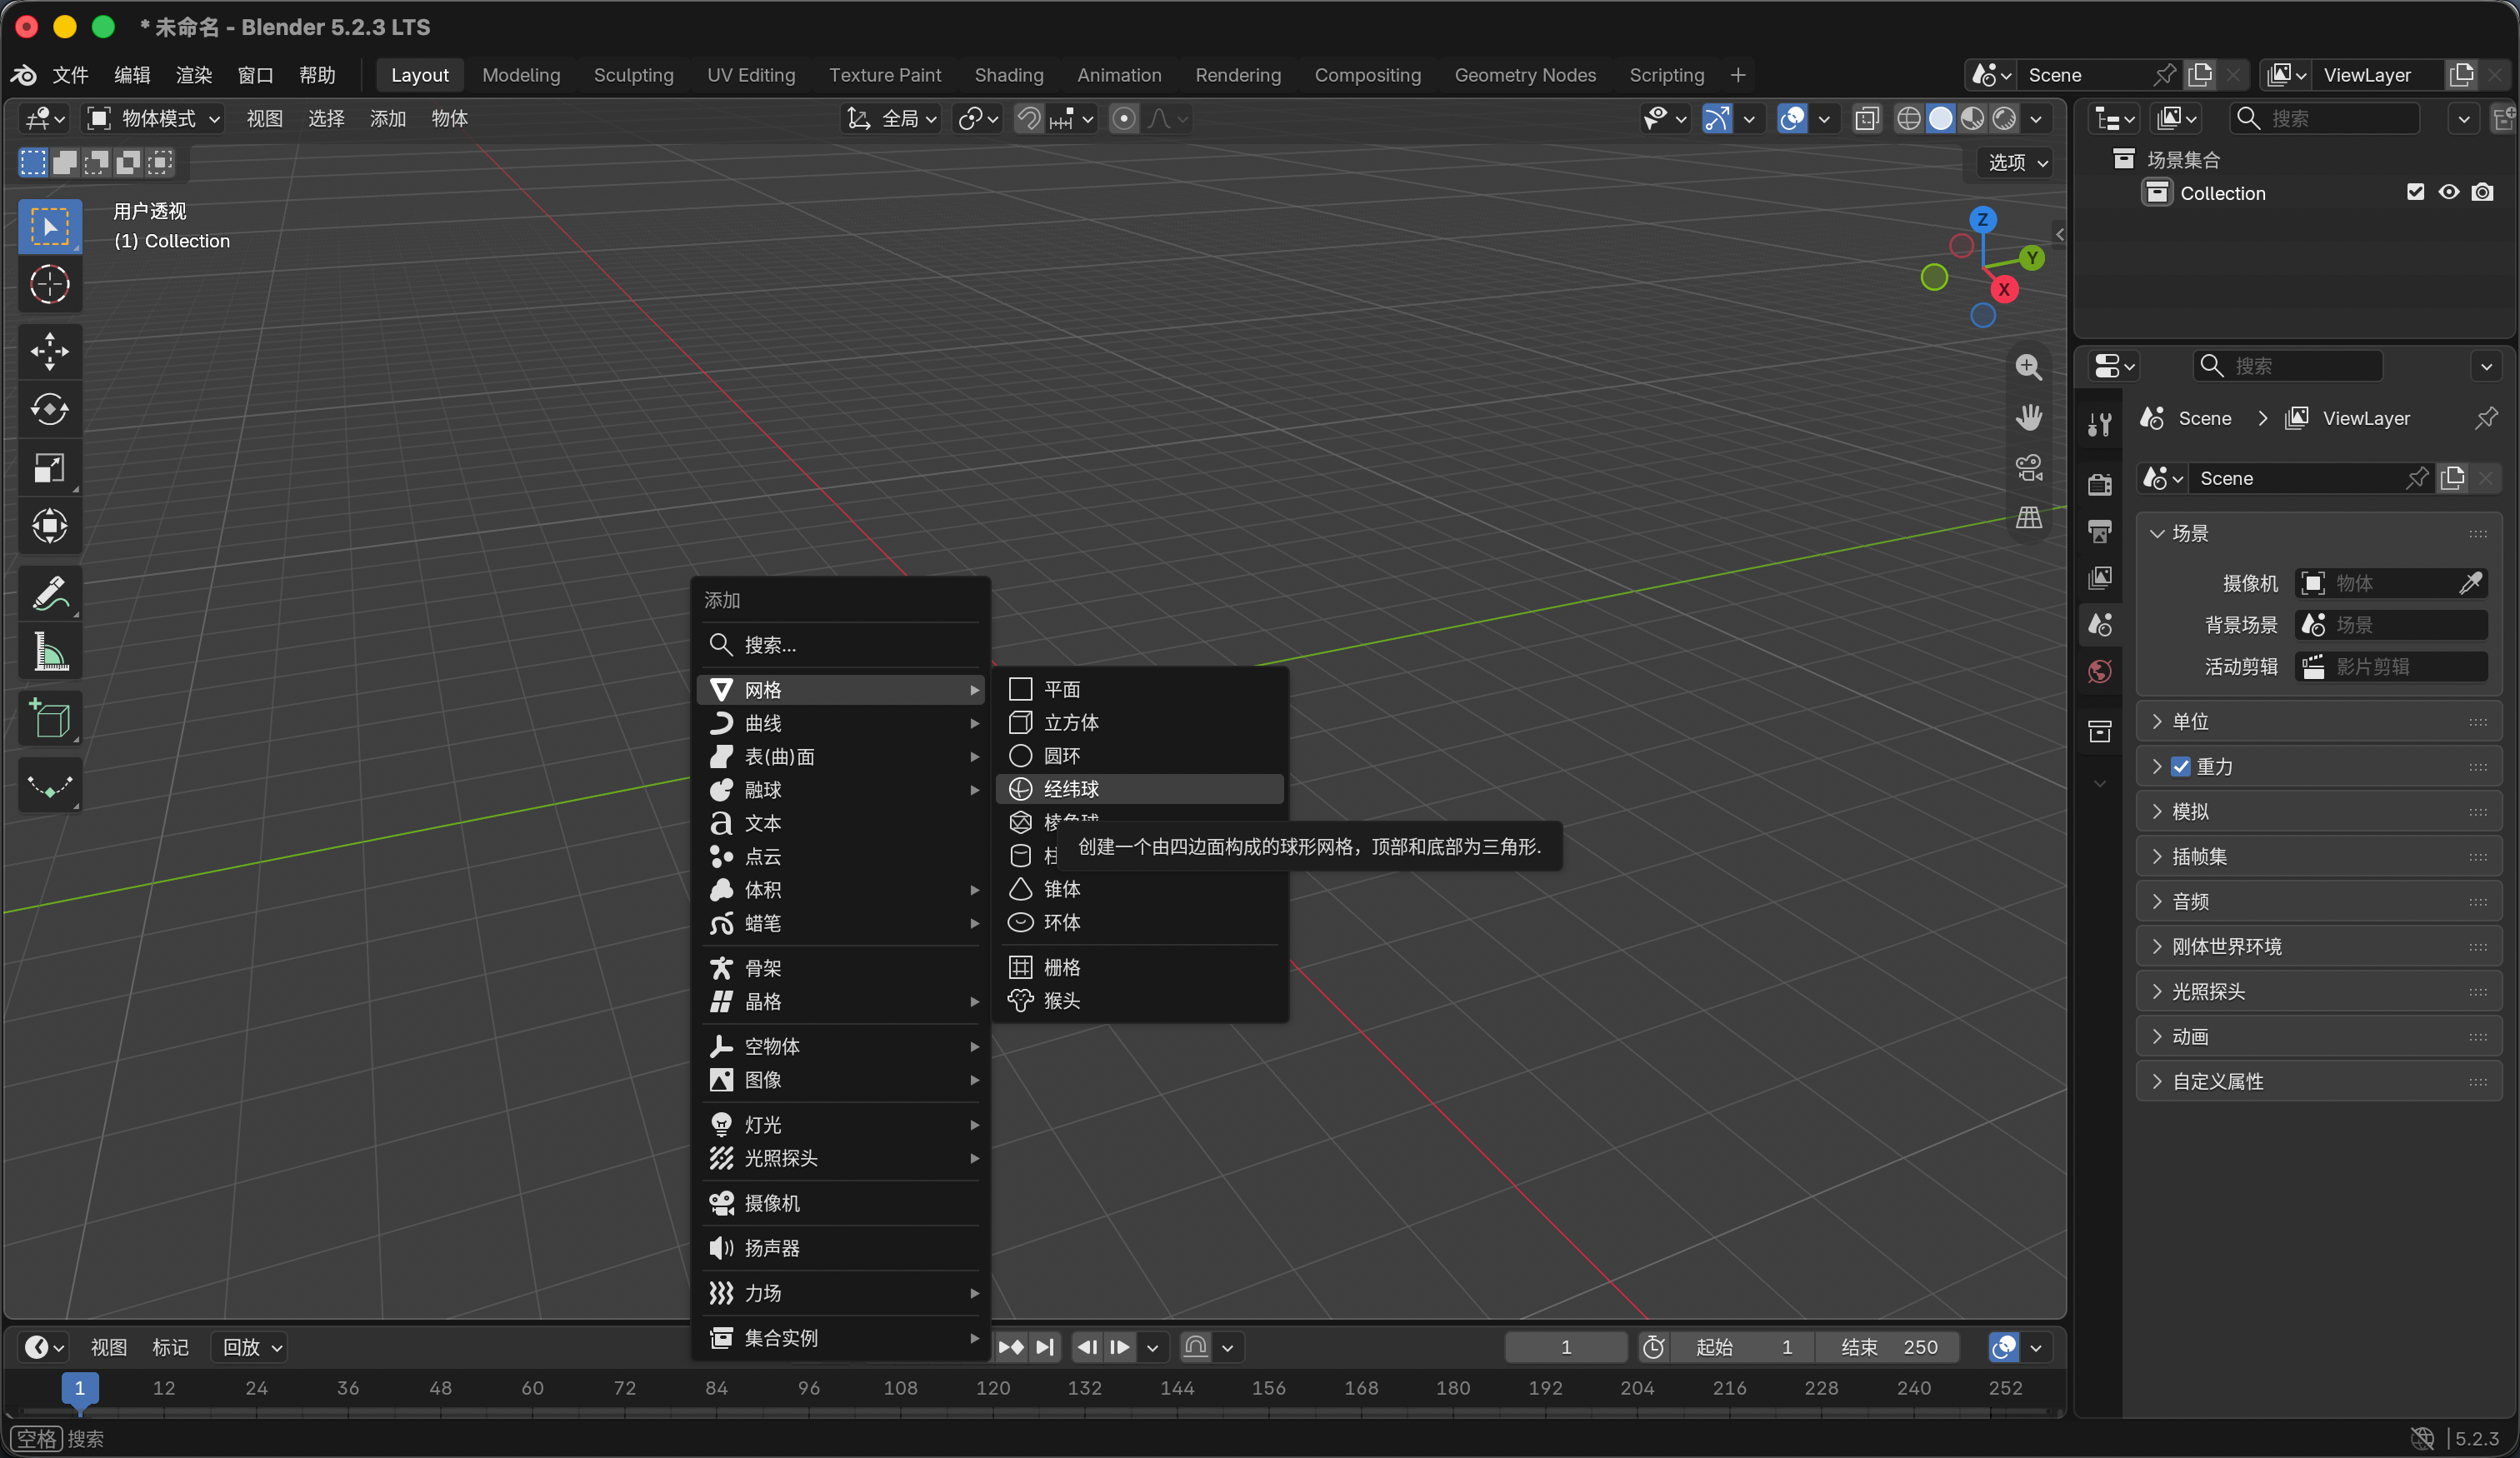Switch perspective/orthographic grid icon
This screenshot has width=2520, height=1458.
pos(2028,518)
